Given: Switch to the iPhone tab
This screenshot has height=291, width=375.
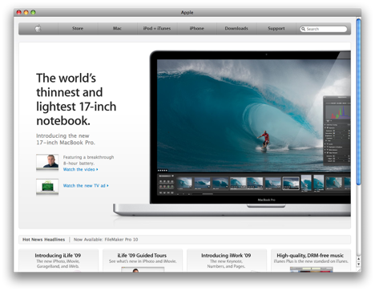Looking at the screenshot, I should [197, 28].
